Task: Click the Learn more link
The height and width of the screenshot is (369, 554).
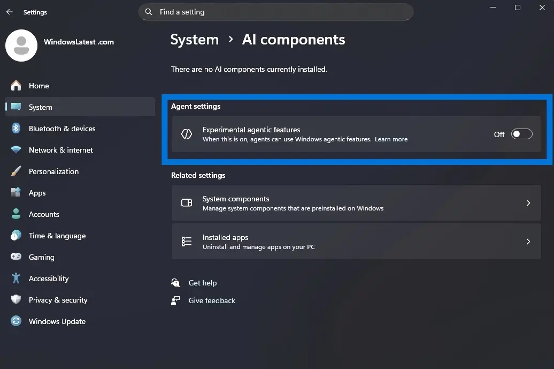Action: (x=391, y=139)
